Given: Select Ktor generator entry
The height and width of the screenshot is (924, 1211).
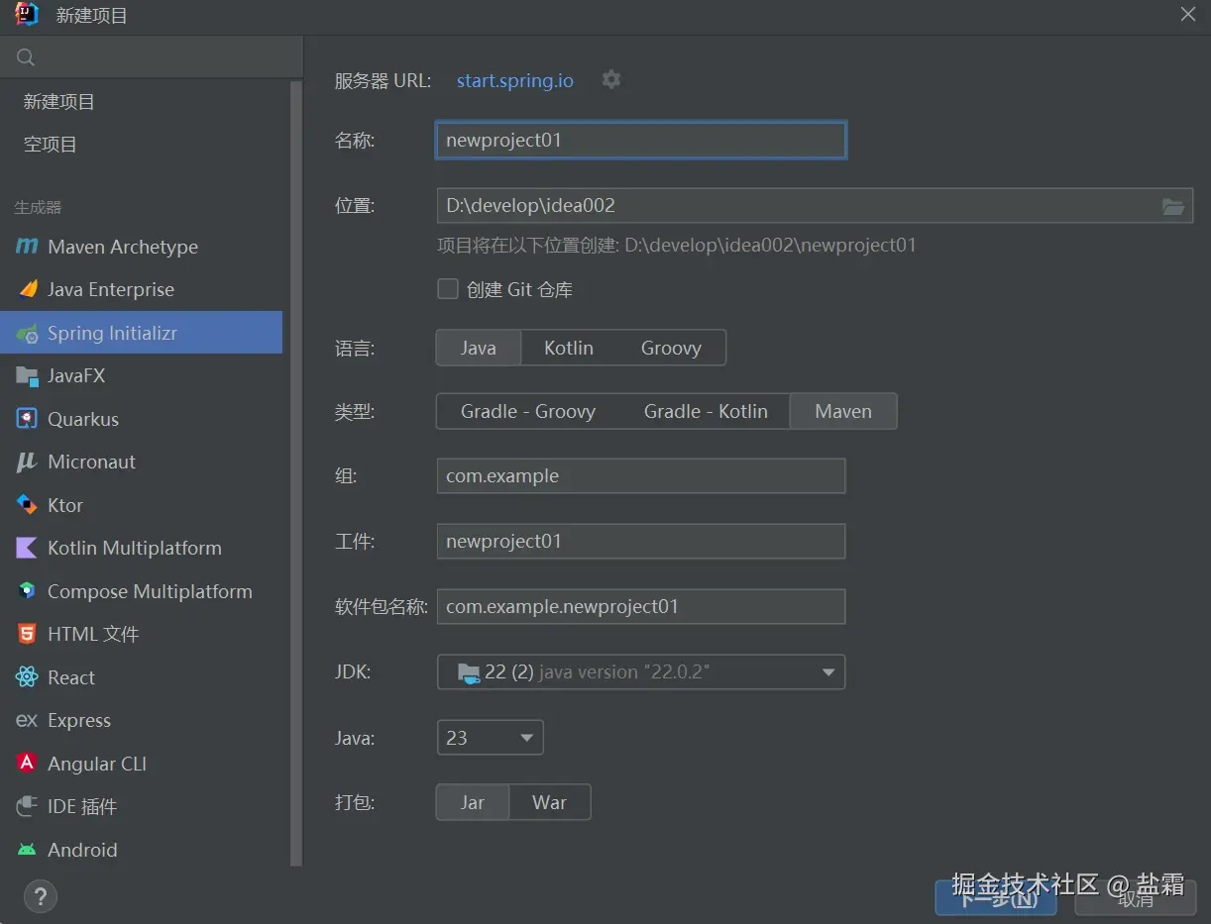Looking at the screenshot, I should pyautogui.click(x=141, y=505).
